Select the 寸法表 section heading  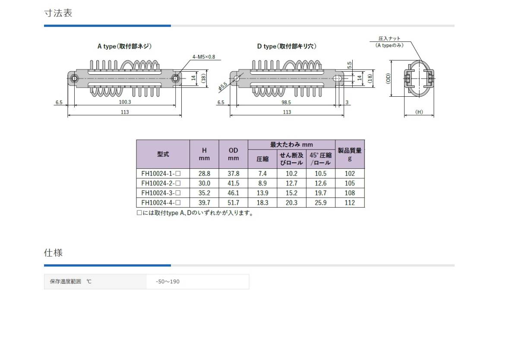(x=58, y=13)
